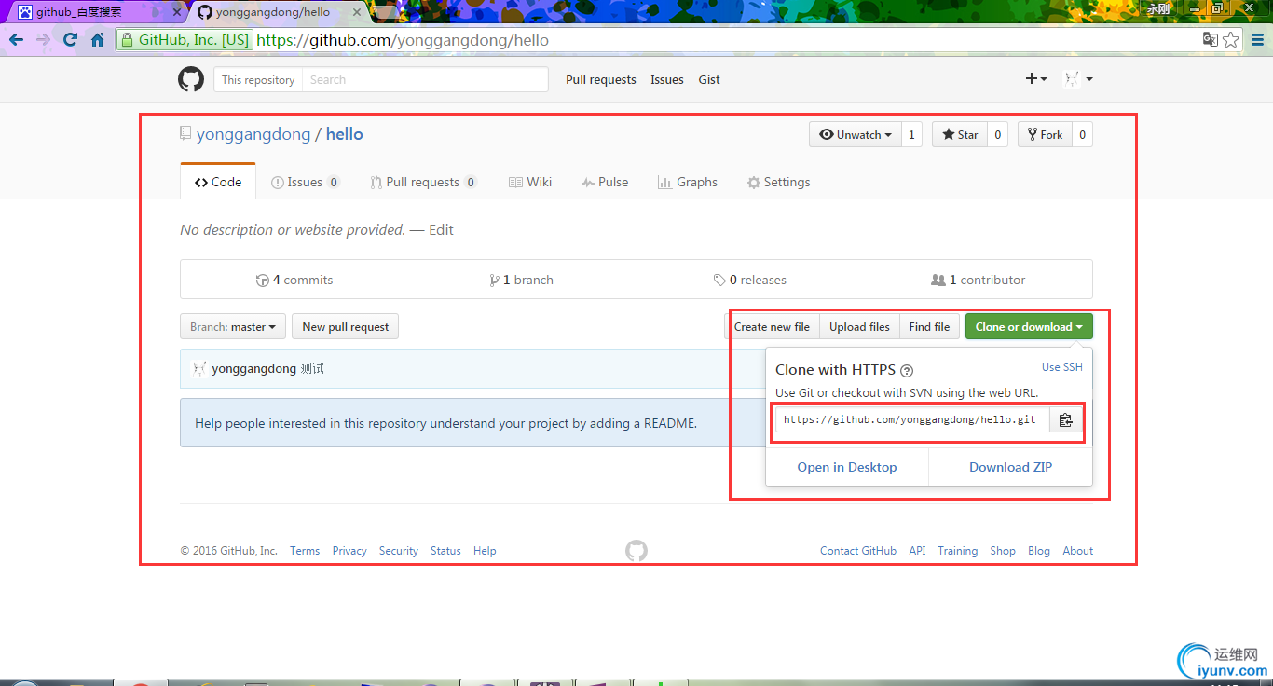Open the Pull requests repository tab
Viewport: 1273px width, 686px height.
pyautogui.click(x=423, y=182)
